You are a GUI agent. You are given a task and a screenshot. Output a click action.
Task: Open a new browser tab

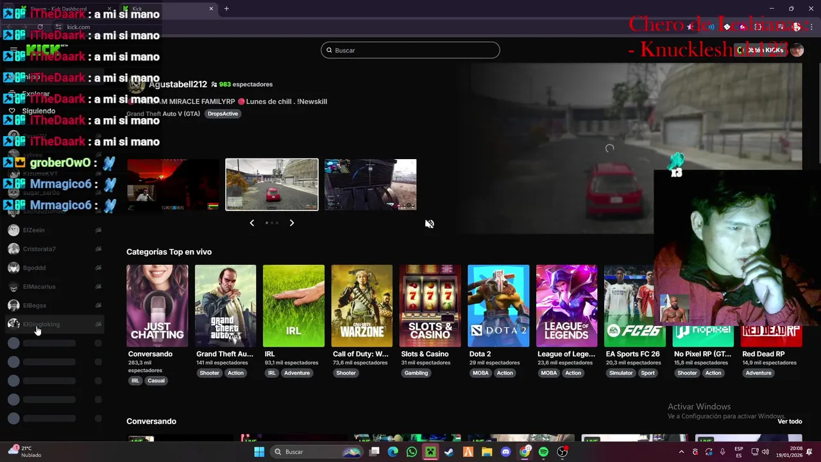pyautogui.click(x=226, y=8)
